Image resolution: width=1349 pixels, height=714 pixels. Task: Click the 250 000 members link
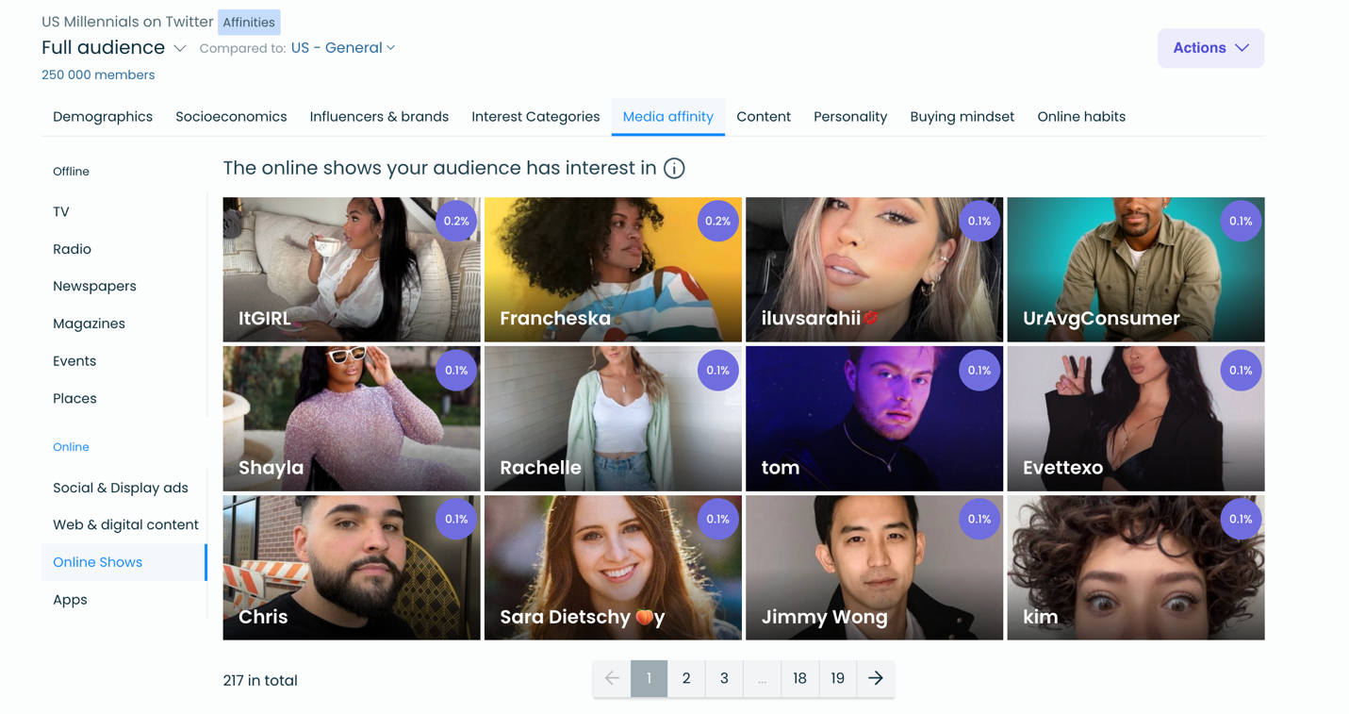[98, 75]
